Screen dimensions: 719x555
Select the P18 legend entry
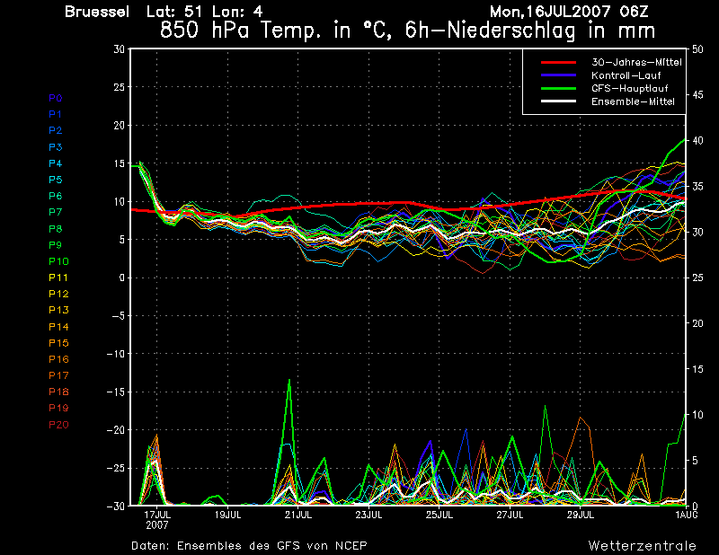58,392
